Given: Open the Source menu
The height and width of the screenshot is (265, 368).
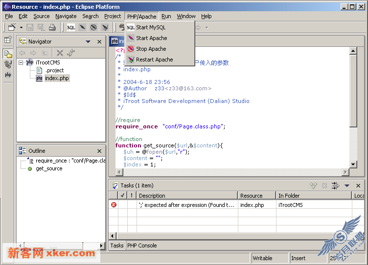Looking at the screenshot, I should coord(41,16).
